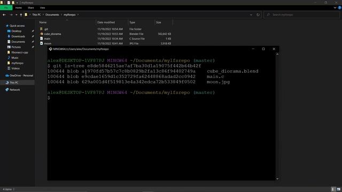Open Desktop in navigation pane
Viewport: 342px width, 192px height.
pyautogui.click(x=17, y=31)
